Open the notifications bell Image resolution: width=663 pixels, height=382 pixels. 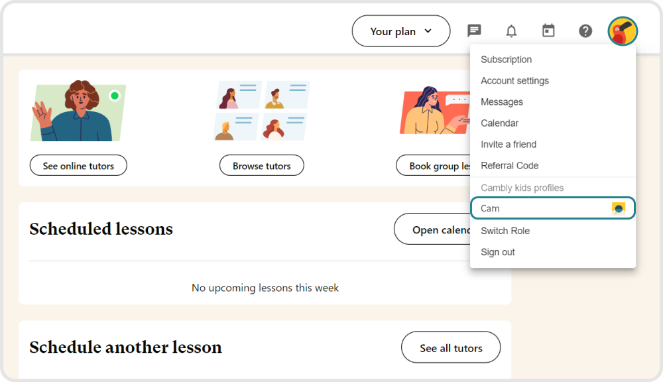point(511,31)
